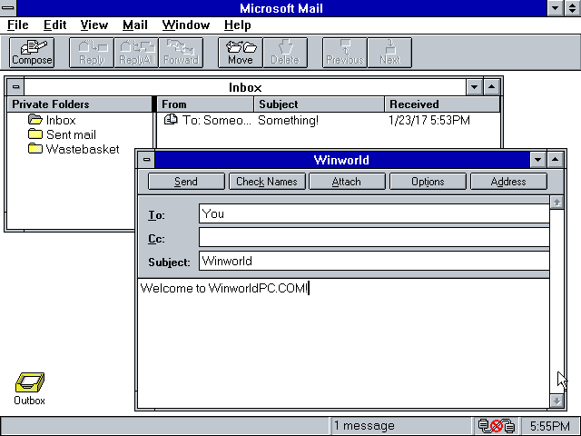The width and height of the screenshot is (581, 436).
Task: Minimize the Winworld compose window
Action: click(537, 160)
